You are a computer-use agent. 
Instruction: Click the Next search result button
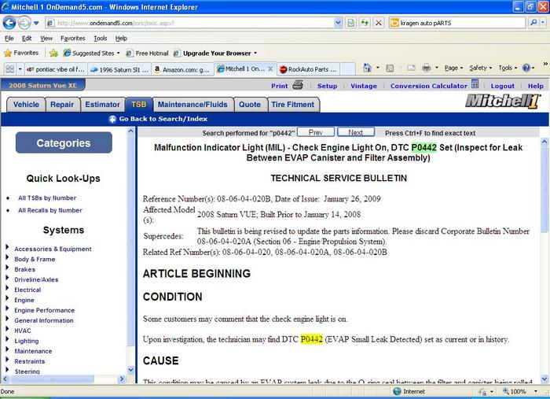coord(356,132)
